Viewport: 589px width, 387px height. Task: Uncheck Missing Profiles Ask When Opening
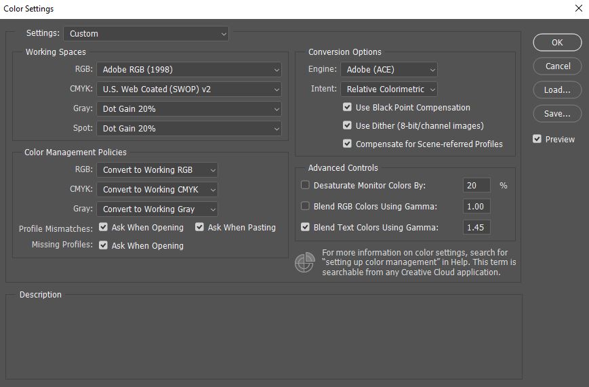click(x=103, y=245)
